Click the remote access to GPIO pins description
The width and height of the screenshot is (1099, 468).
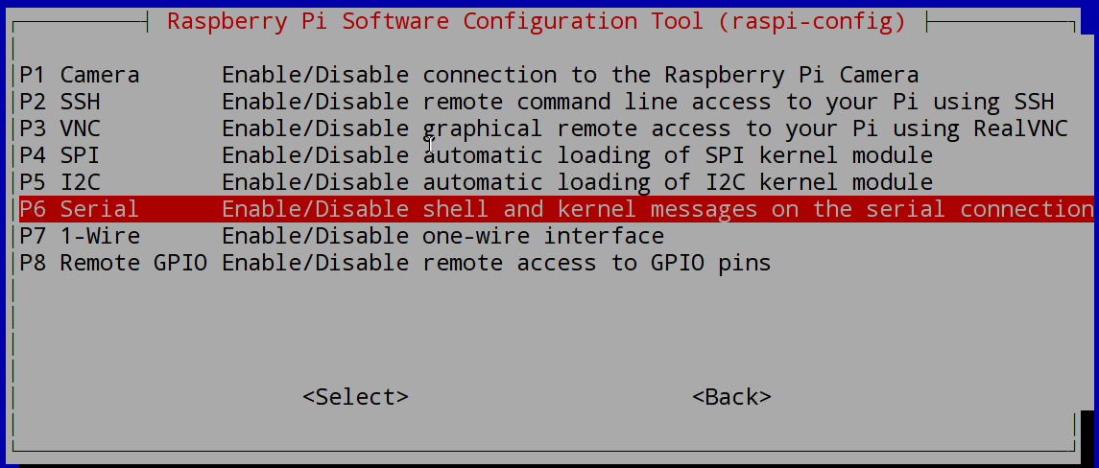[x=496, y=263]
